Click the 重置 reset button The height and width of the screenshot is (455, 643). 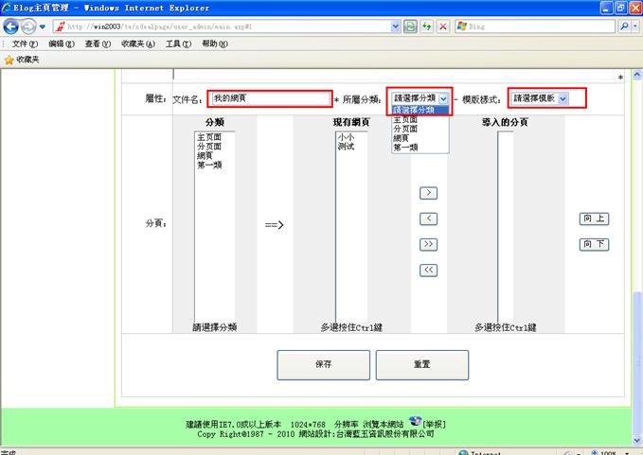pyautogui.click(x=421, y=364)
